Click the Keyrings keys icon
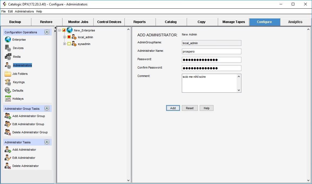 8,82
